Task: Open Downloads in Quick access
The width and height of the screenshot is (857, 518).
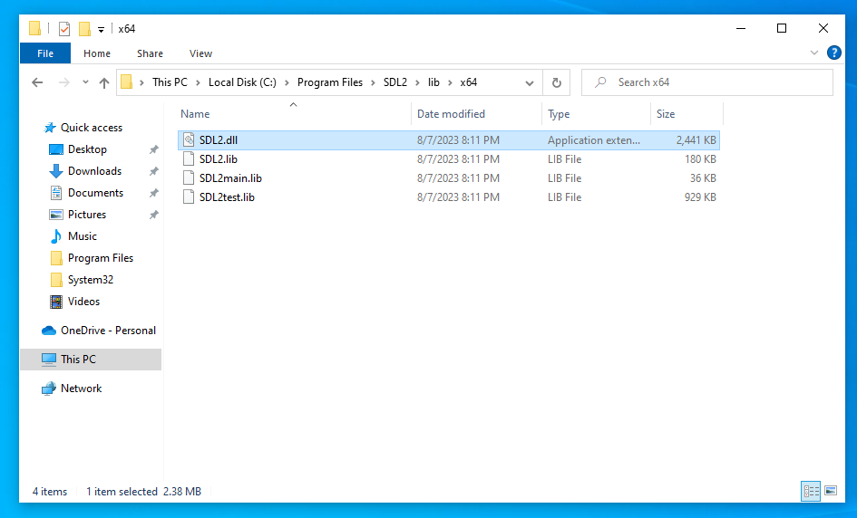Action: (94, 171)
